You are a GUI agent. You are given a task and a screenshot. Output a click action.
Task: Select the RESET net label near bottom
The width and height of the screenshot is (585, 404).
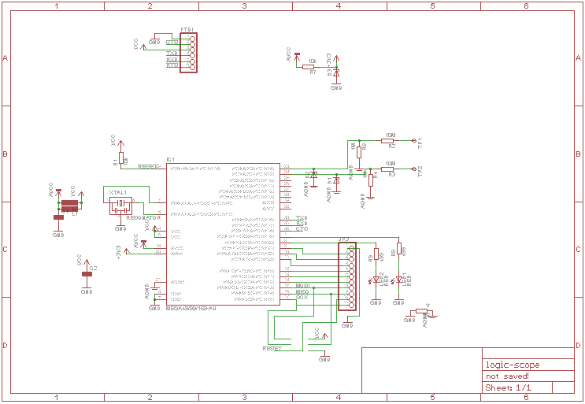[272, 348]
